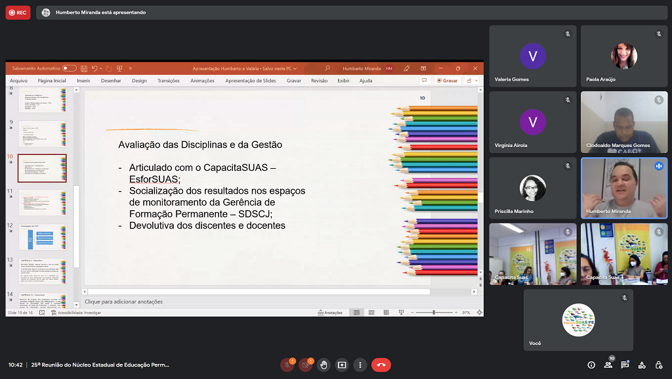Toggle Salvamento Automático switch
This screenshot has height=379, width=672.
69,68
